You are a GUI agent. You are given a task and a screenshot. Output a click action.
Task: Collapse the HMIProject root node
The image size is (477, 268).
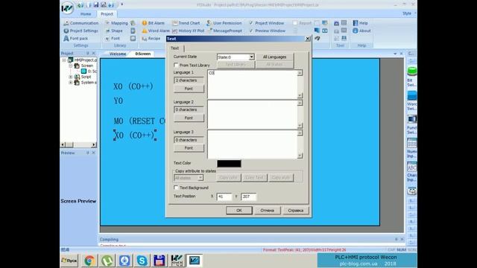tap(64, 60)
